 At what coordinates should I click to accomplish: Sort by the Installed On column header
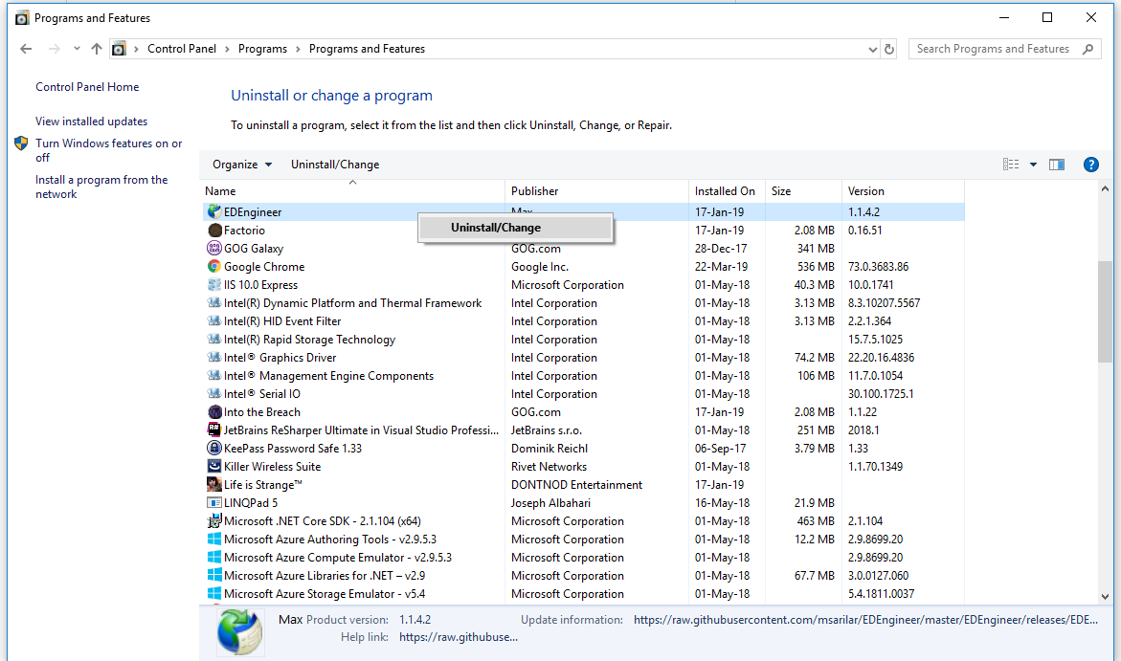(x=728, y=190)
